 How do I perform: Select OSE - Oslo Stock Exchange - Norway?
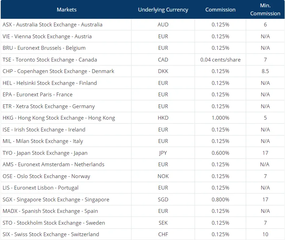pyautogui.click(x=46, y=176)
